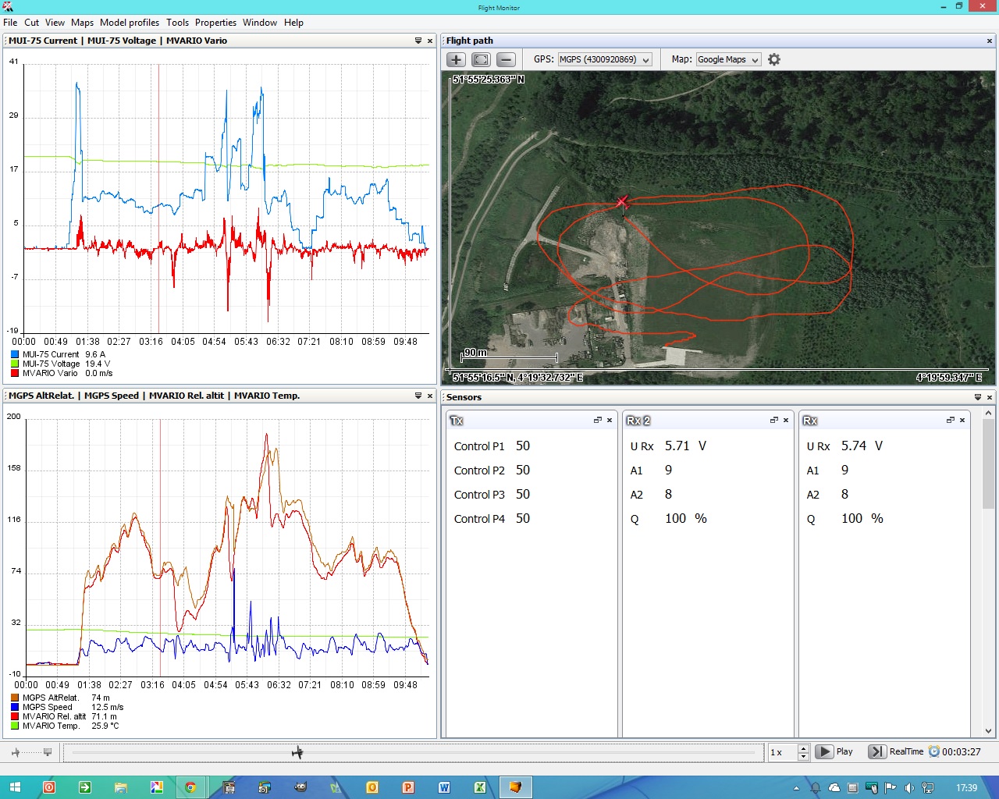Click the plane marker on playback timeline

pos(297,752)
